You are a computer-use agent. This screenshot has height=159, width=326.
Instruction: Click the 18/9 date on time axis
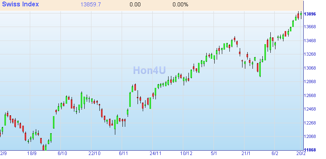click(32, 153)
